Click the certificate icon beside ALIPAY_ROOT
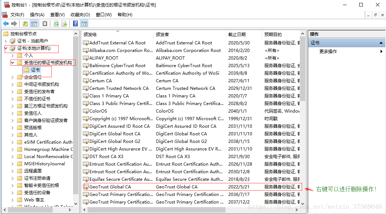Image resolution: width=386 pixels, height=214 pixels. (x=86, y=58)
